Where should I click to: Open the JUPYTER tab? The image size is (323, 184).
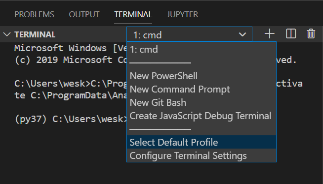pyautogui.click(x=182, y=14)
